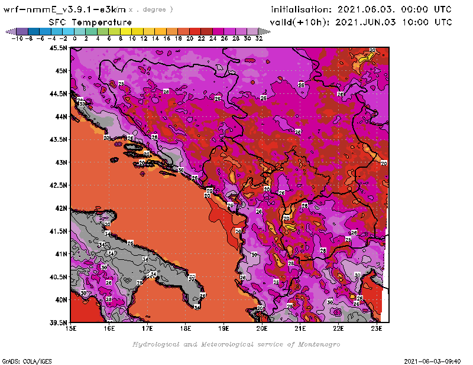Viewport: 473px width, 365px height.
Task: Click the 19E longitude axis label
Action: click(x=224, y=328)
